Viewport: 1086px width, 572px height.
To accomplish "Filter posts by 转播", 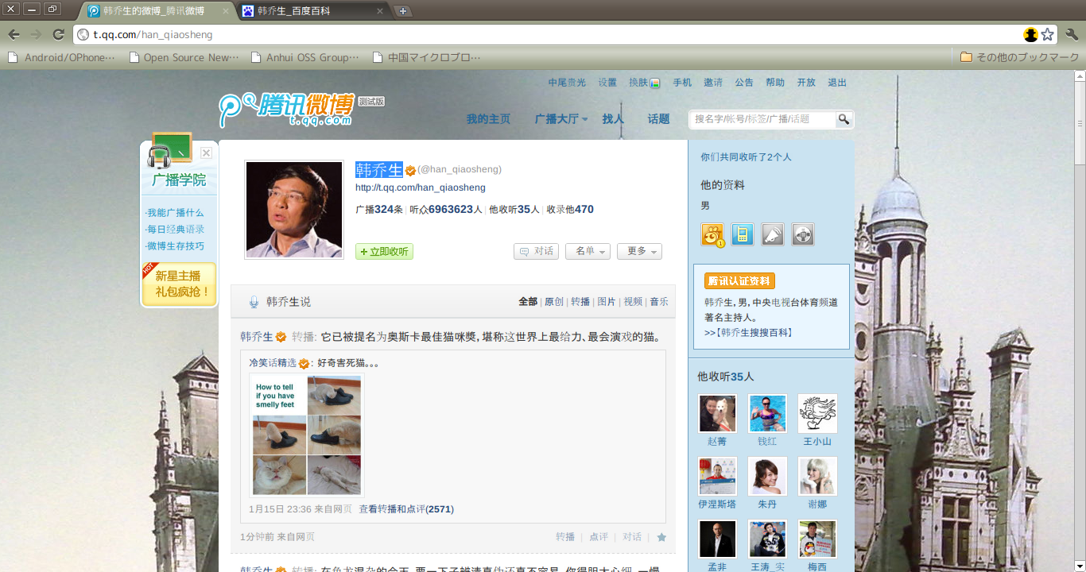I will (580, 302).
